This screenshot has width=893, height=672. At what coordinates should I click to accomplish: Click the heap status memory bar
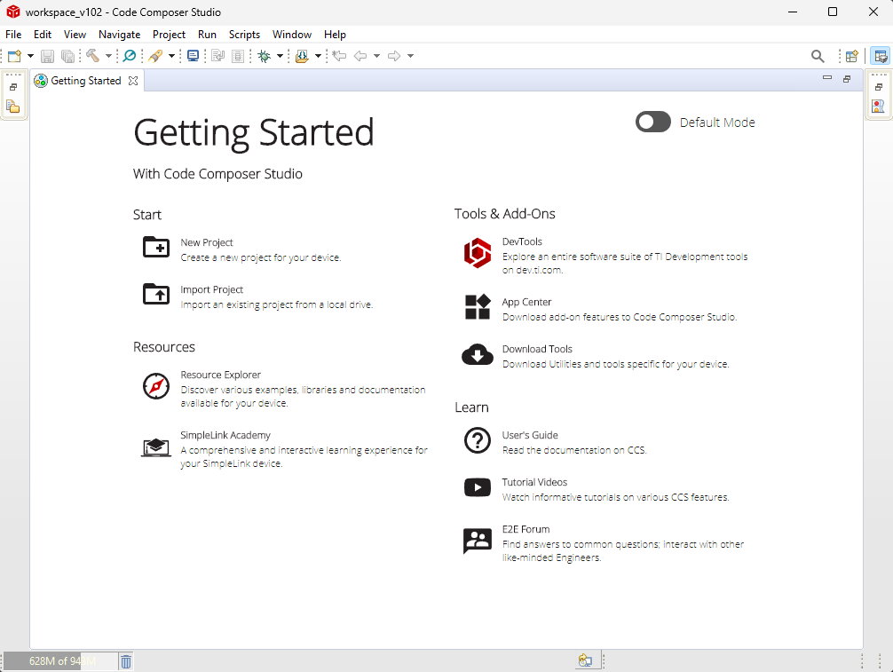(61, 661)
